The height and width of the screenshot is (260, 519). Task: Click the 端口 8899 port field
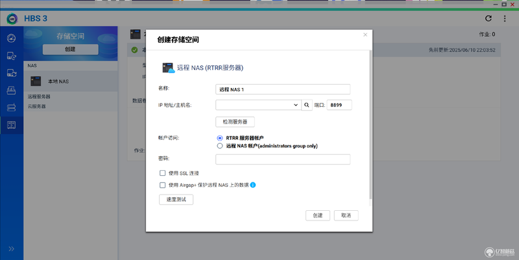pos(339,105)
